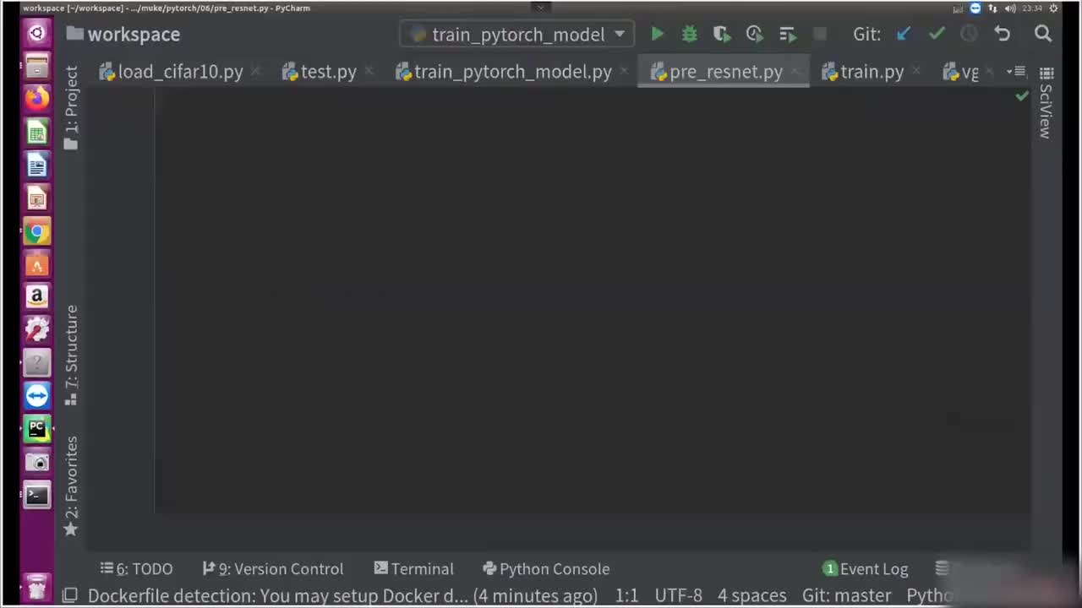Image resolution: width=1082 pixels, height=608 pixels.
Task: Revert changes with the undo arrow icon
Action: 1002,35
